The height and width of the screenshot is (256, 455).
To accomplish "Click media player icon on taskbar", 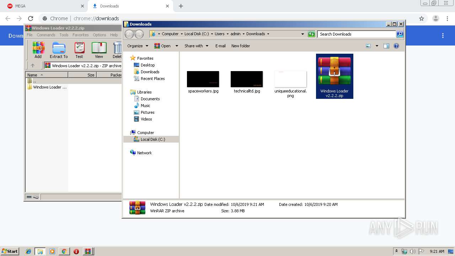I will (x=52, y=251).
